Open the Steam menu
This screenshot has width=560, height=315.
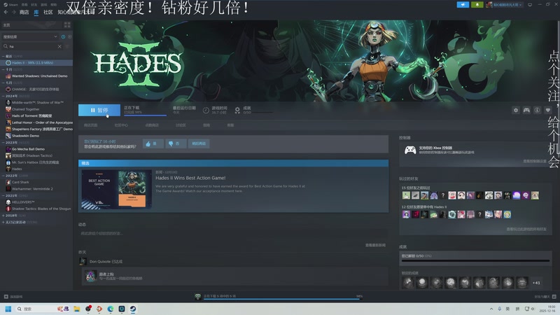tap(10, 5)
